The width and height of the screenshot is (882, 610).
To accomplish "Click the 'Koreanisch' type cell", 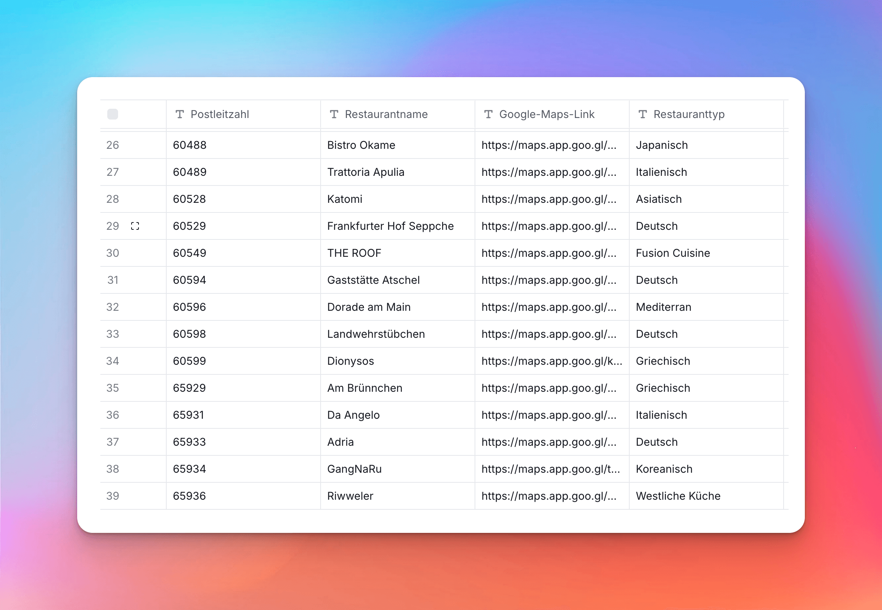I will 706,469.
